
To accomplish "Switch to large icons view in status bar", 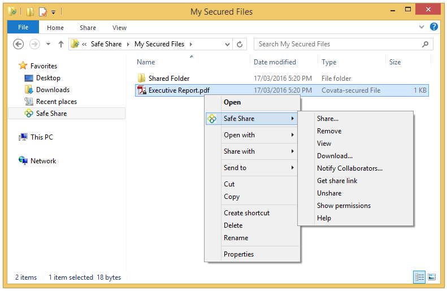I will [x=432, y=277].
